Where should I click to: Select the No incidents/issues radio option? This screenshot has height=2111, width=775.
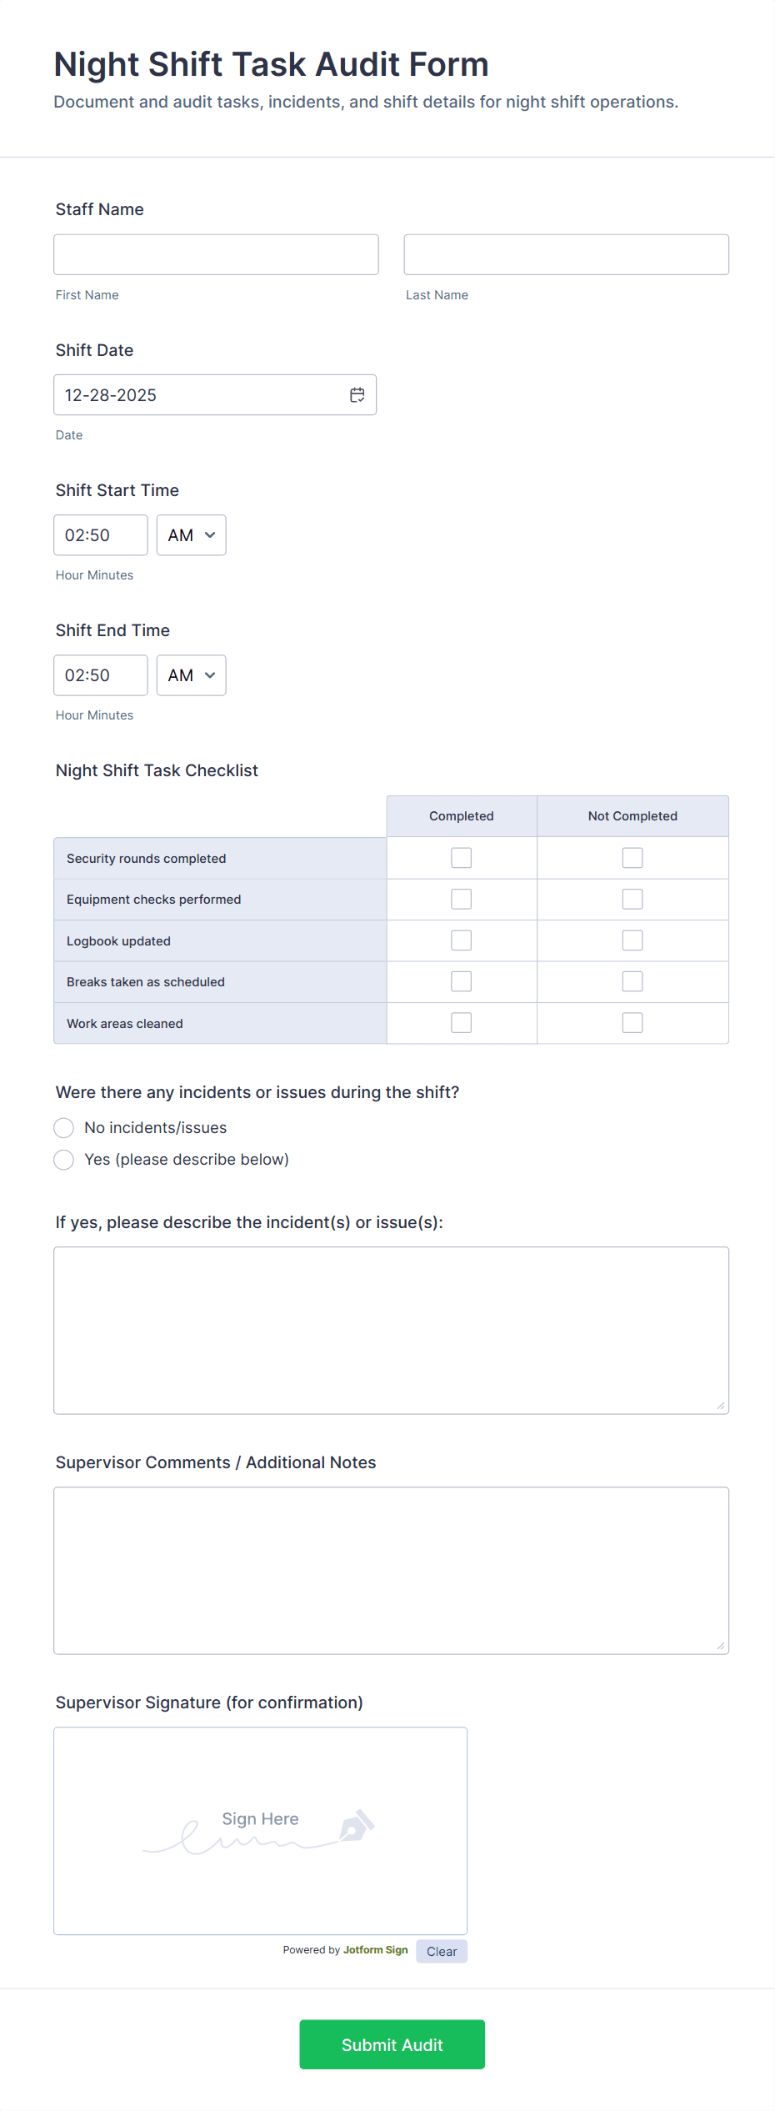[x=64, y=1128]
